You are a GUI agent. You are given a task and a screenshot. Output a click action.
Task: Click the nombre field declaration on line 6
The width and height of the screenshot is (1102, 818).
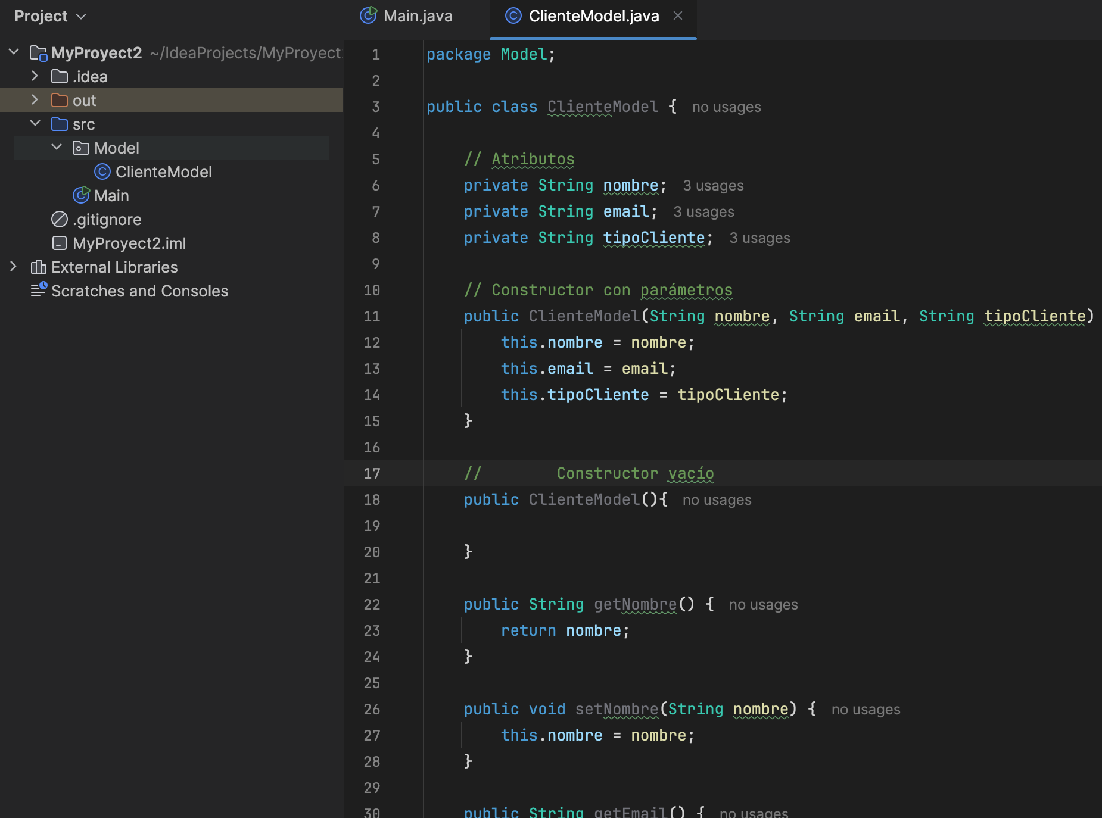631,186
